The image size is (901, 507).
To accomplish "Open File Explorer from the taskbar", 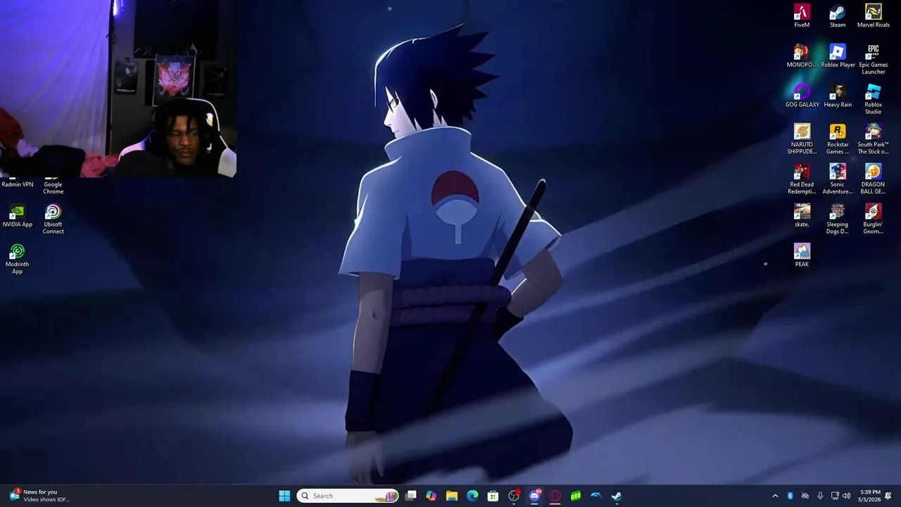I will coord(452,496).
